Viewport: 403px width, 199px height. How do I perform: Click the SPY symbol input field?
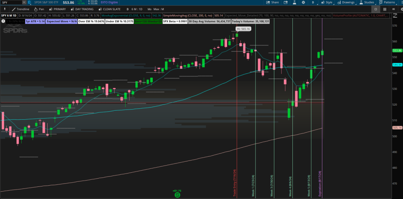[11, 2]
